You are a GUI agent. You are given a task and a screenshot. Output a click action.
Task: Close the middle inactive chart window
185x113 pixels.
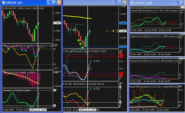(125, 2)
